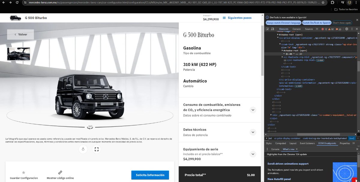Switch to the DevTools Sources tab

pyautogui.click(x=309, y=29)
